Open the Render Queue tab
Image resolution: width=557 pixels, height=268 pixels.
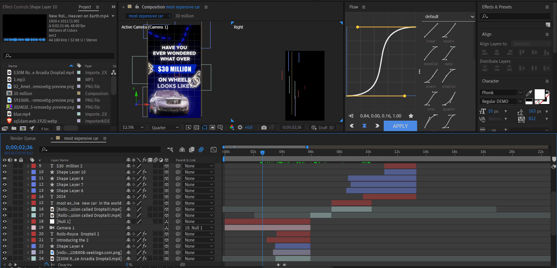coord(23,138)
